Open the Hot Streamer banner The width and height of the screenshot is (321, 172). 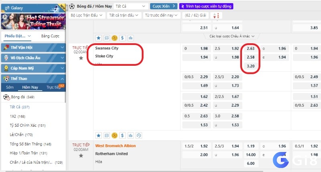33,22
